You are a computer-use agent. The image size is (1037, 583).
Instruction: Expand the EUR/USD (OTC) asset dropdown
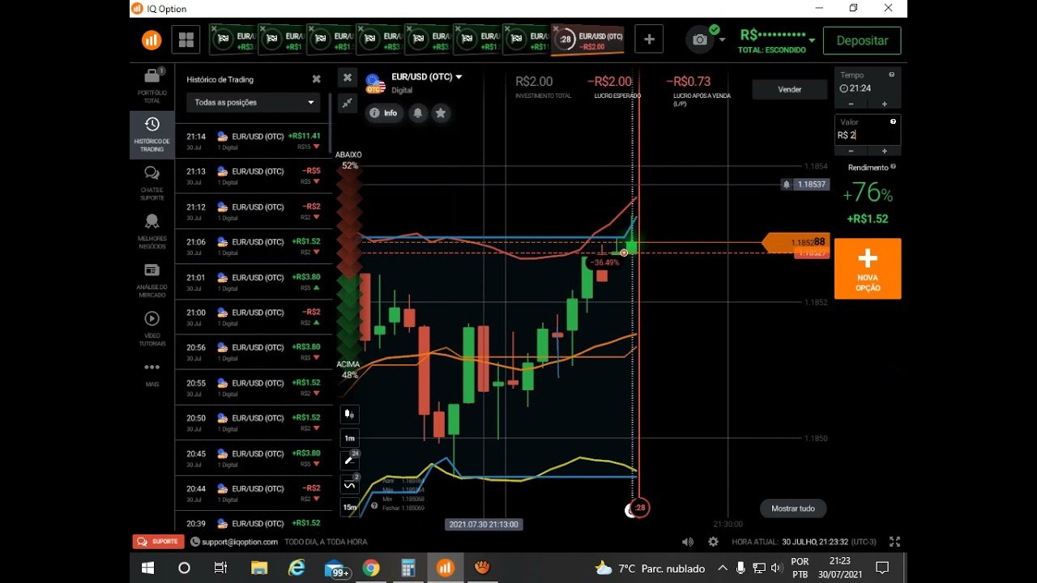(459, 77)
